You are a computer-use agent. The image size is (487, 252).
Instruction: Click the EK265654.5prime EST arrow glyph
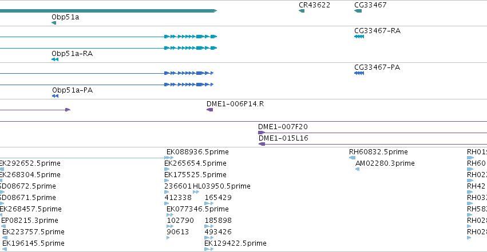coord(167,169)
